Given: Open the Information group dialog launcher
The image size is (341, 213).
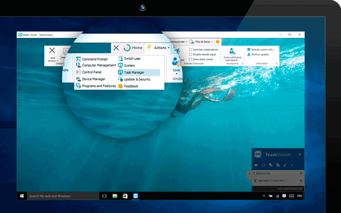Looking at the screenshot, I should point(277,63).
